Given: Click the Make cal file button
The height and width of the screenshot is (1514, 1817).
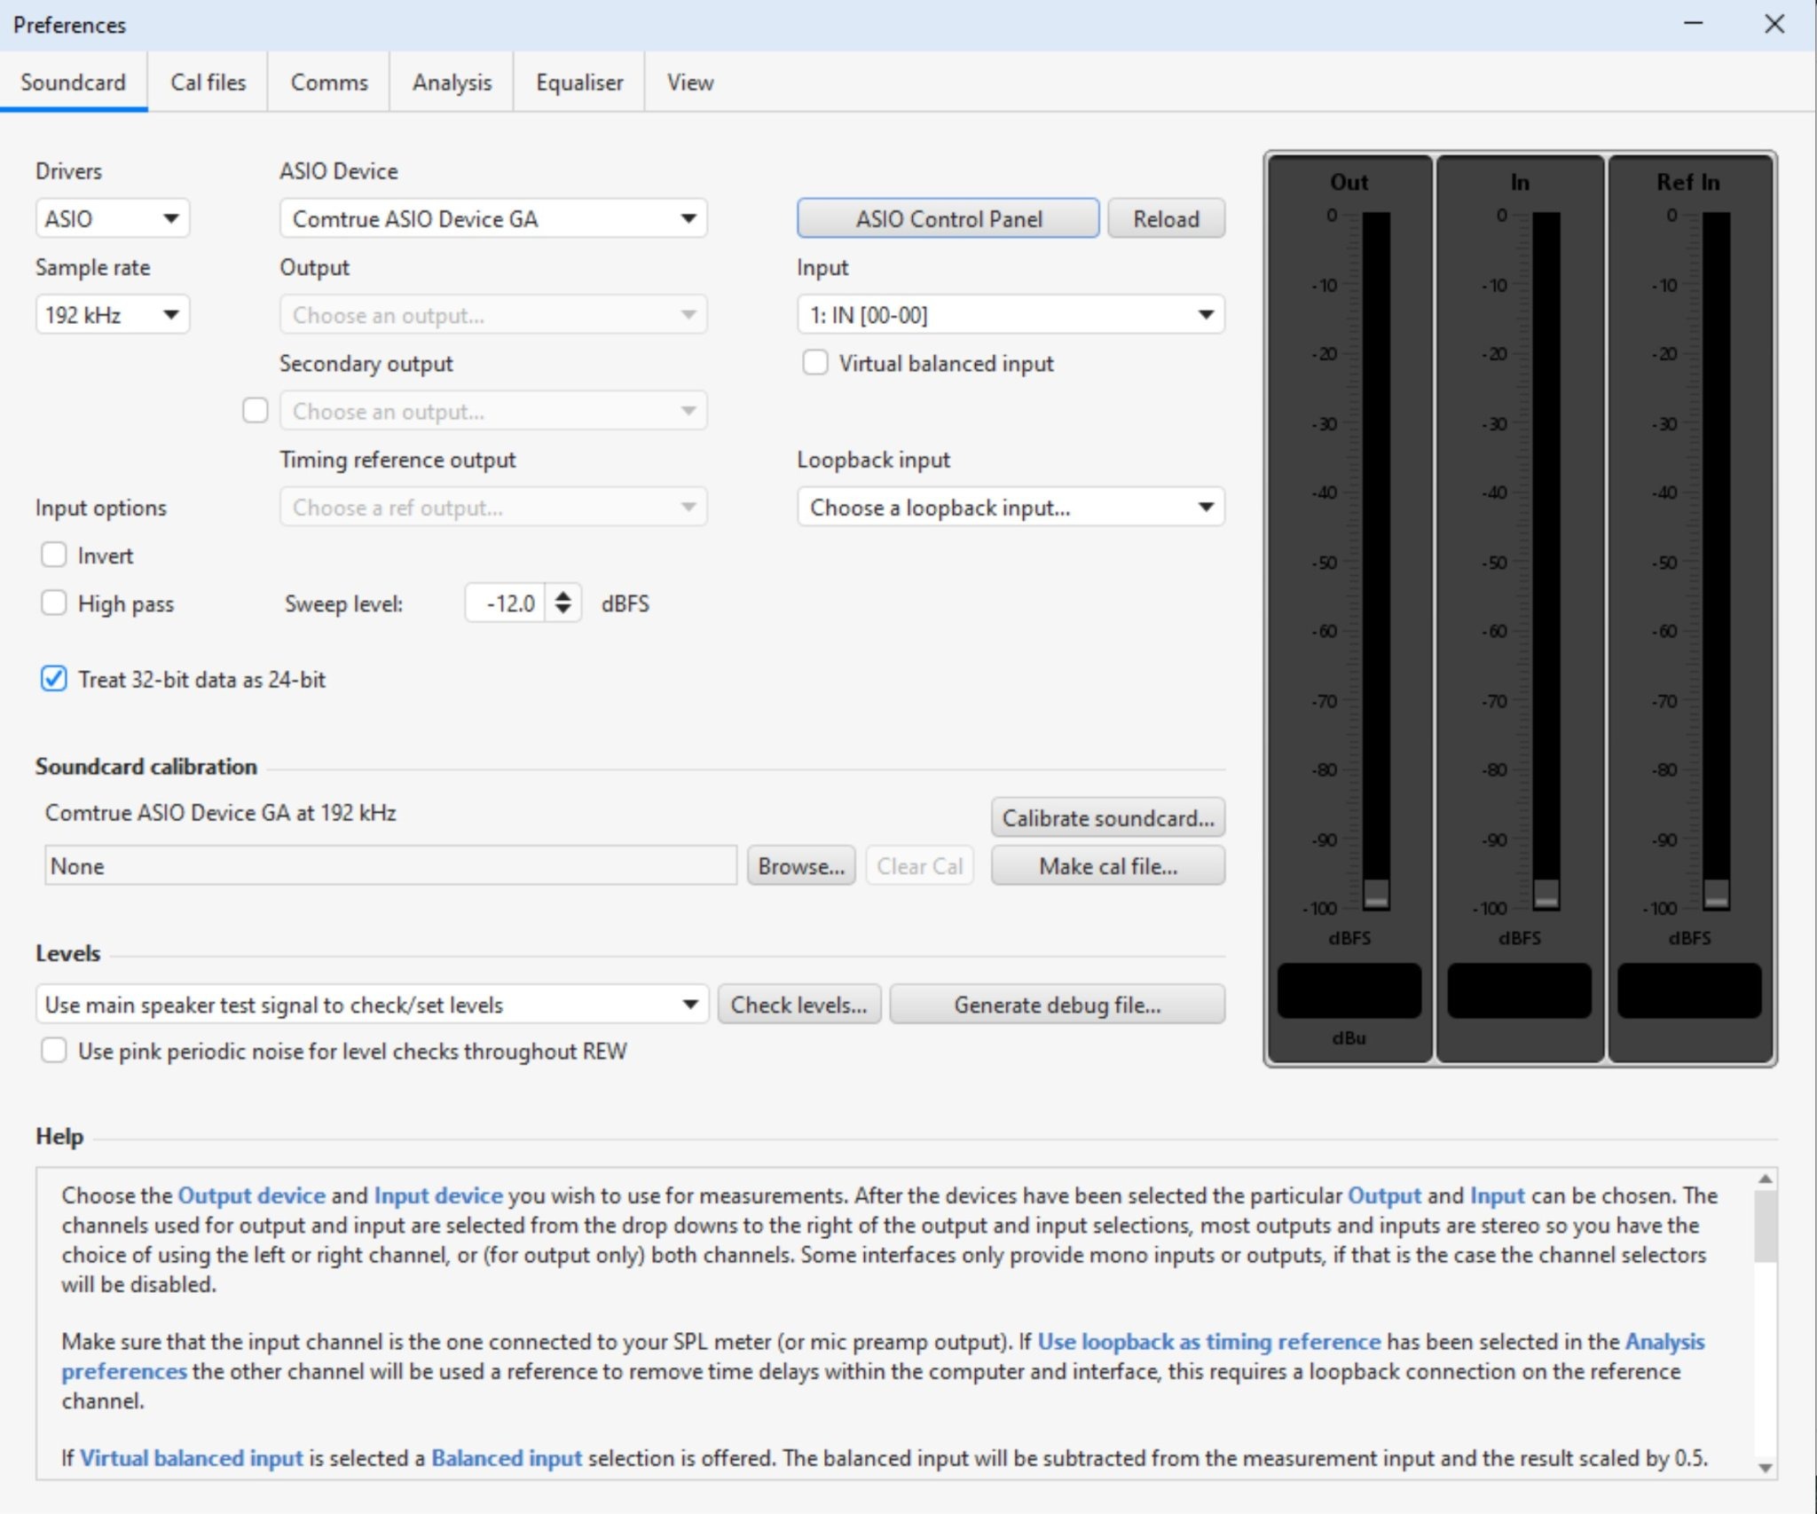Looking at the screenshot, I should pos(1108,865).
